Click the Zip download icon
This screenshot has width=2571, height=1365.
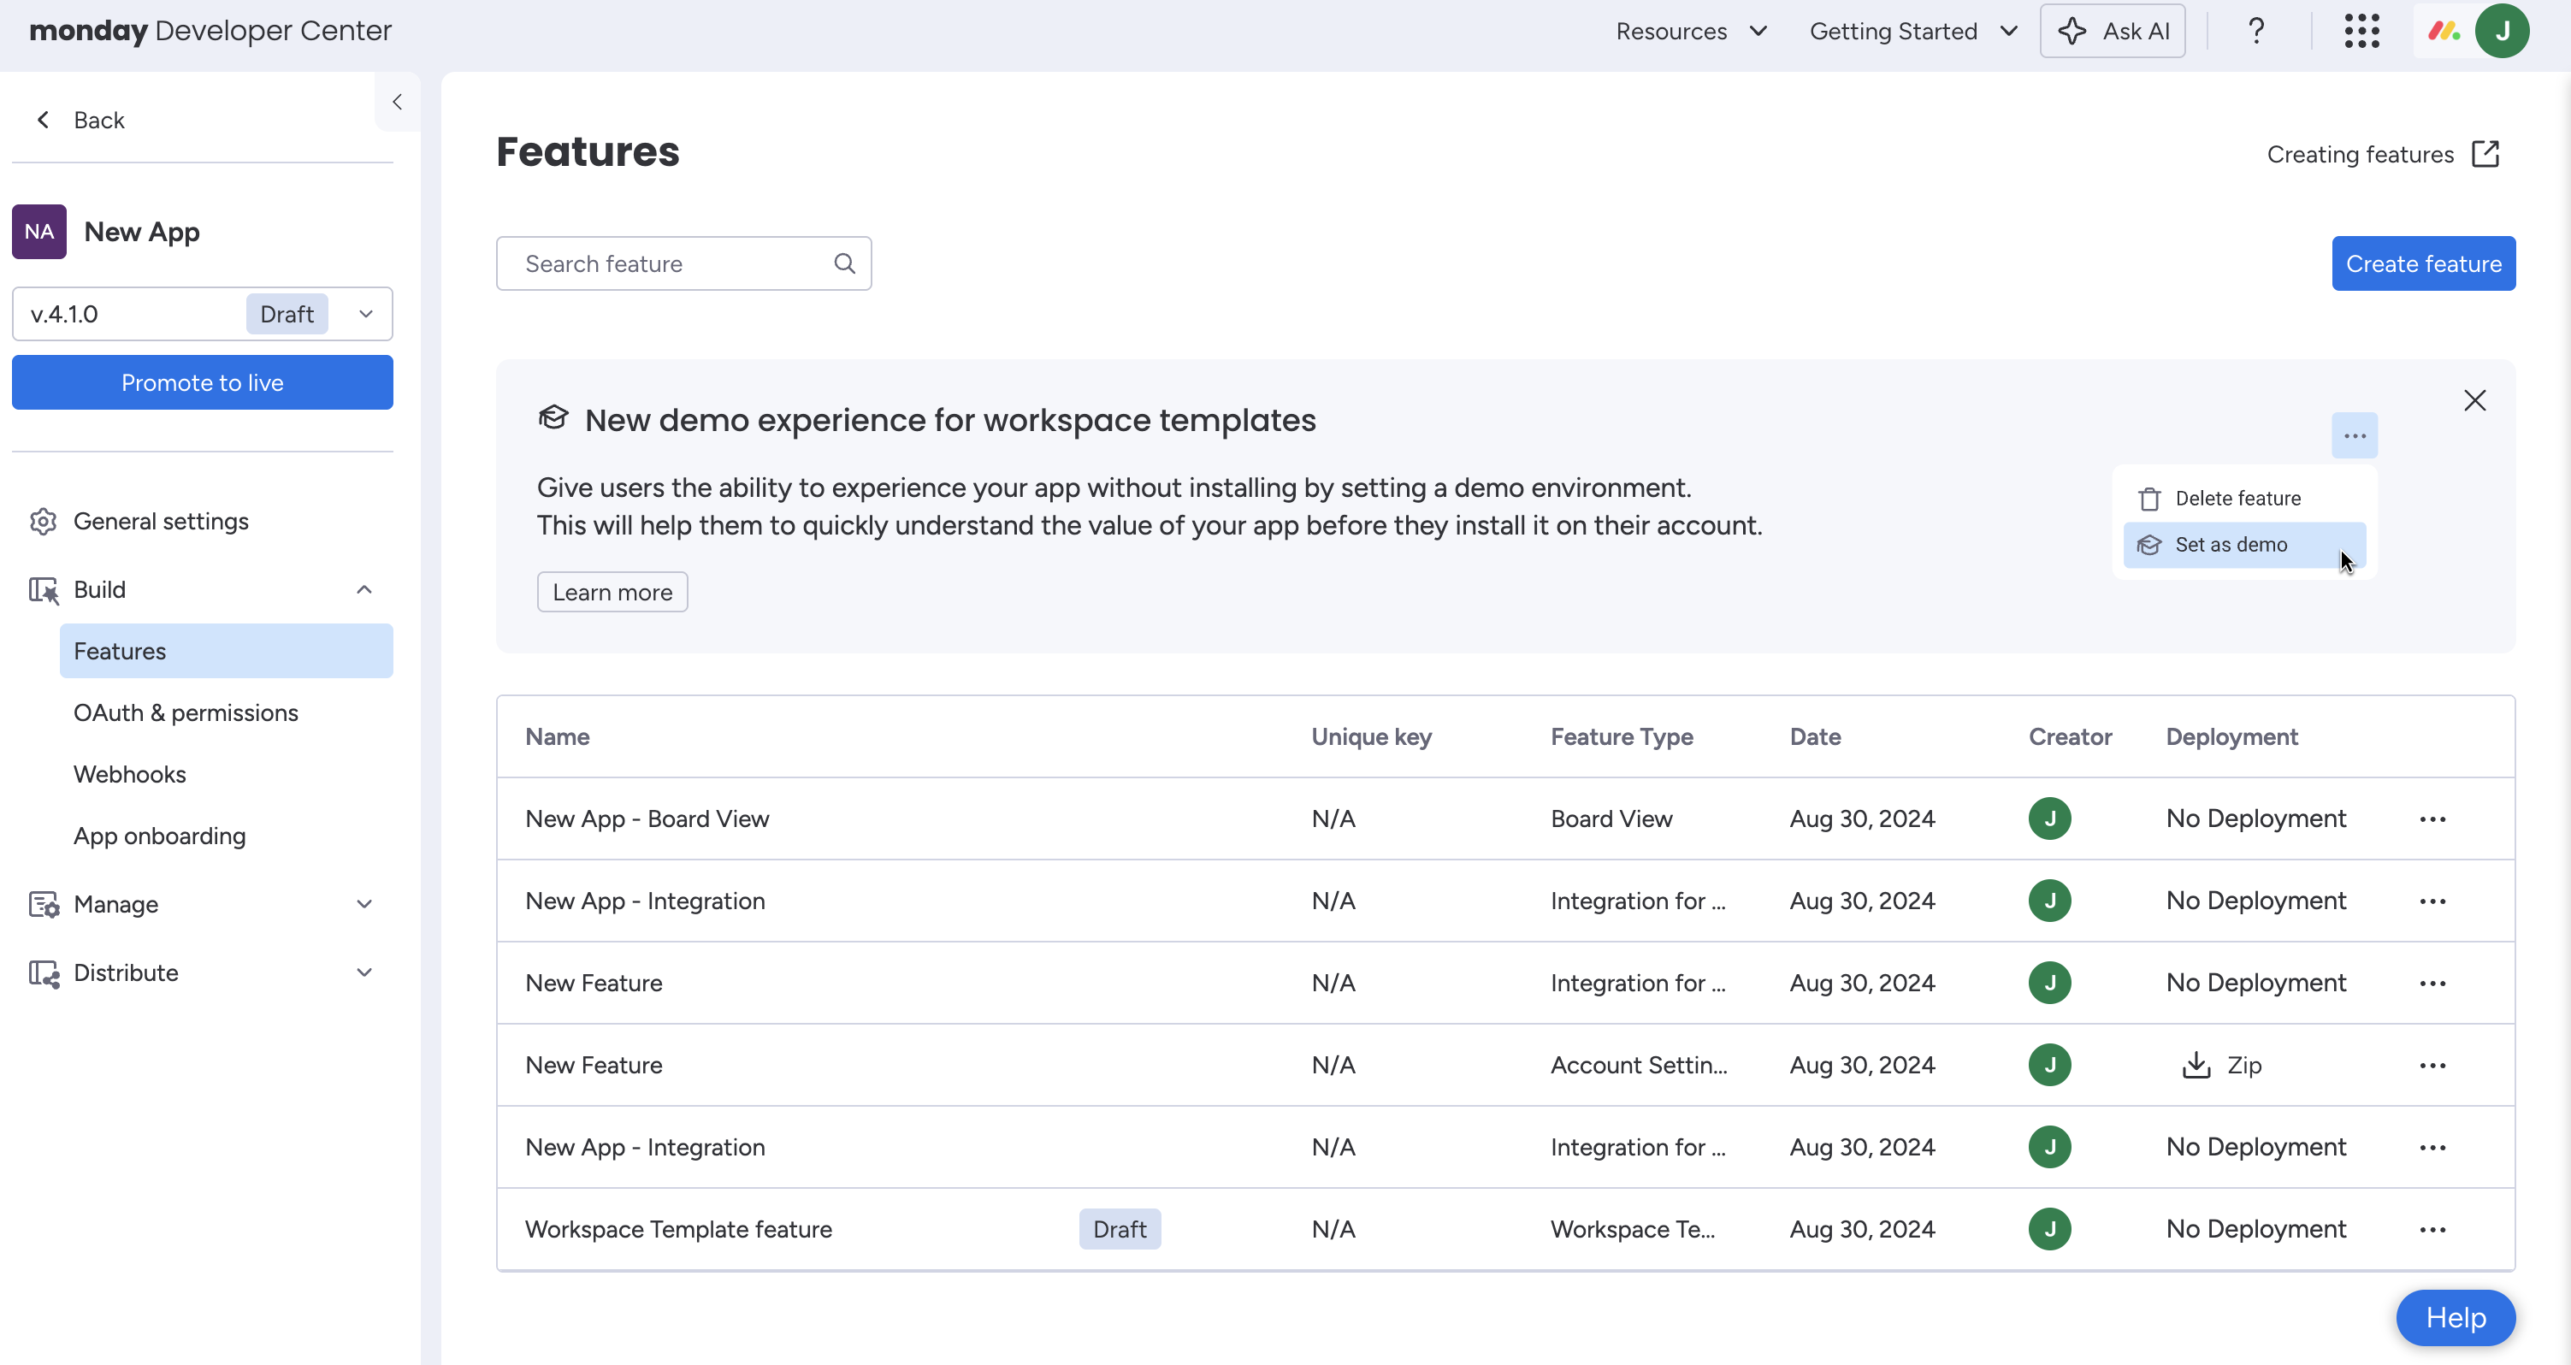pos(2196,1065)
